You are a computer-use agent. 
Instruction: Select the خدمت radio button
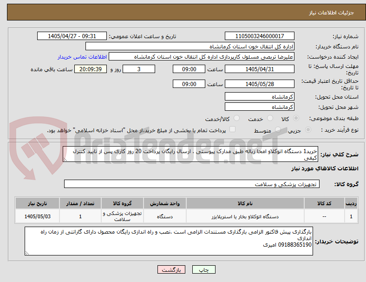click(x=270, y=118)
